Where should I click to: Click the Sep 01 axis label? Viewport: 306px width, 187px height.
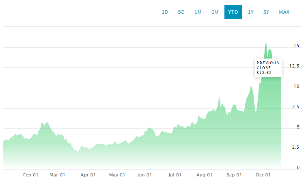234,175
